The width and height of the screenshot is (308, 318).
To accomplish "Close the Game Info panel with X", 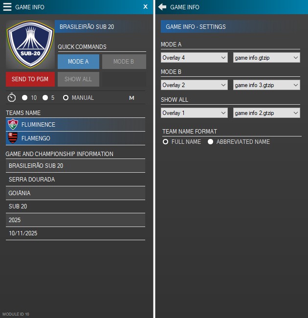I will click(145, 7).
